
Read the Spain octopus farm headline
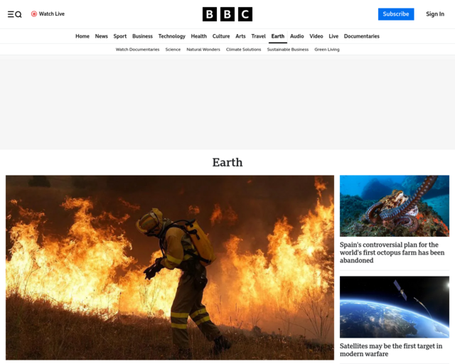tap(392, 252)
